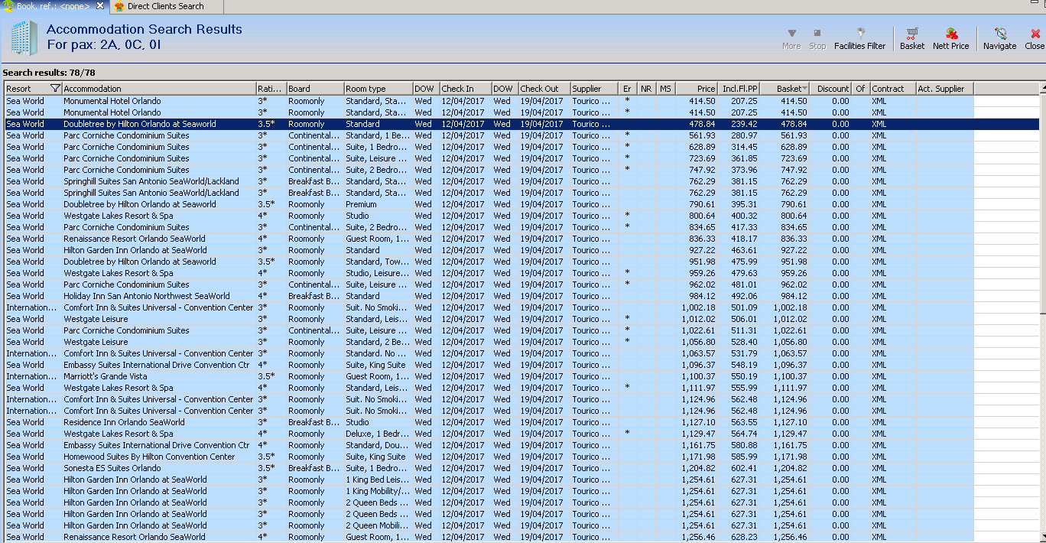This screenshot has height=543, width=1046.
Task: Click price 561.93 for Parc Corniche
Action: coord(701,135)
